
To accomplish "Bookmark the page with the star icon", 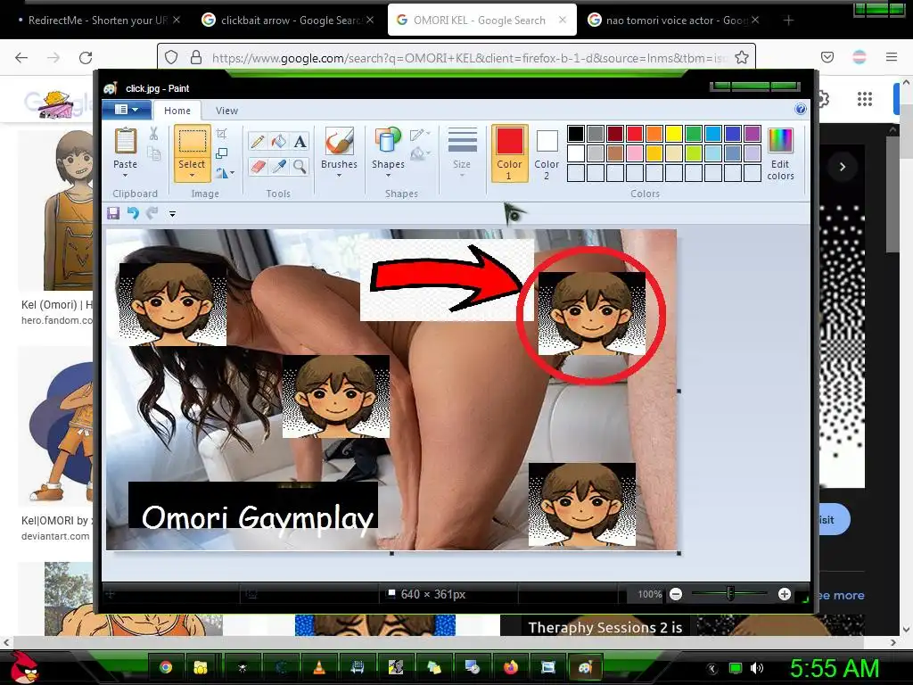I will 741,58.
